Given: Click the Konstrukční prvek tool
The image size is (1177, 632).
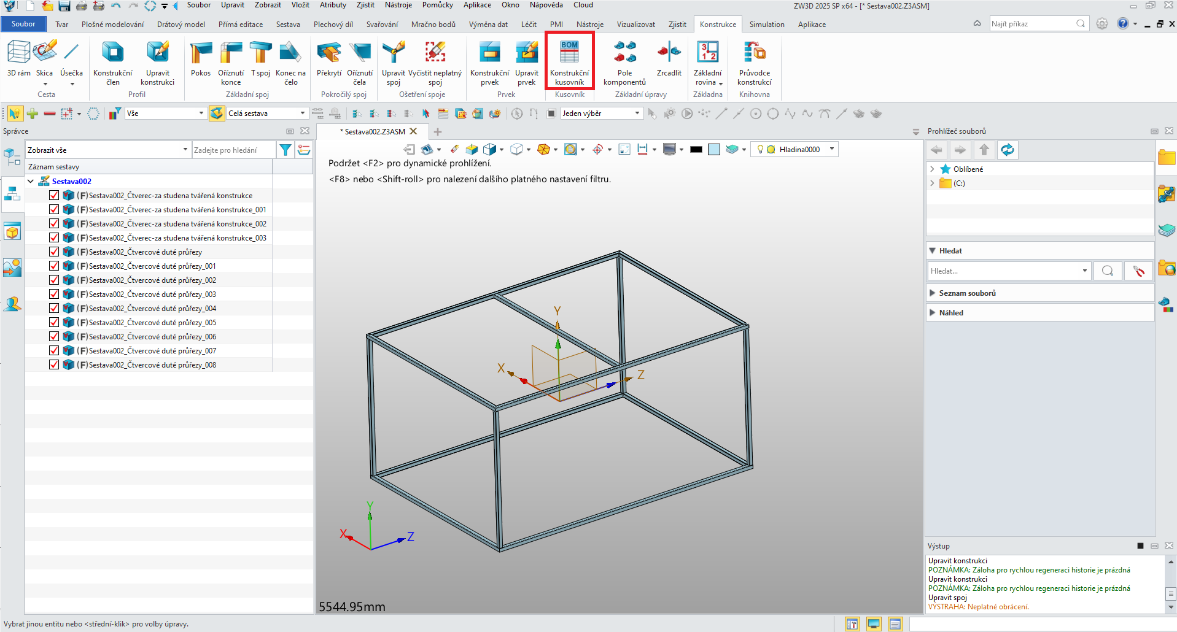Looking at the screenshot, I should point(489,63).
